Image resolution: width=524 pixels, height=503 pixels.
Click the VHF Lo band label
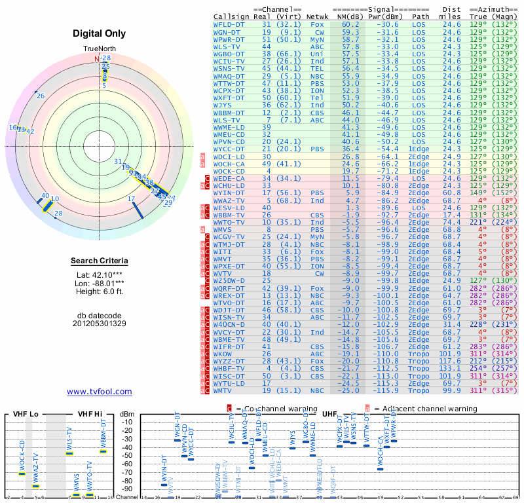(26, 415)
